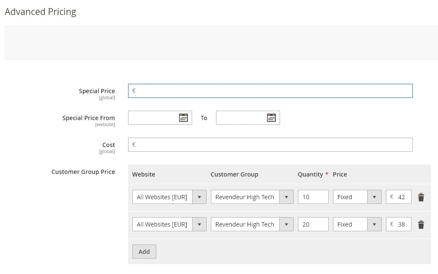Open Fixed price type dropdown in quantity 20 row
Viewport: 438px width, 274px height.
click(357, 224)
